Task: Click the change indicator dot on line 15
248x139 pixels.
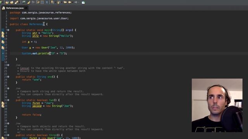Action: coord(3,53)
